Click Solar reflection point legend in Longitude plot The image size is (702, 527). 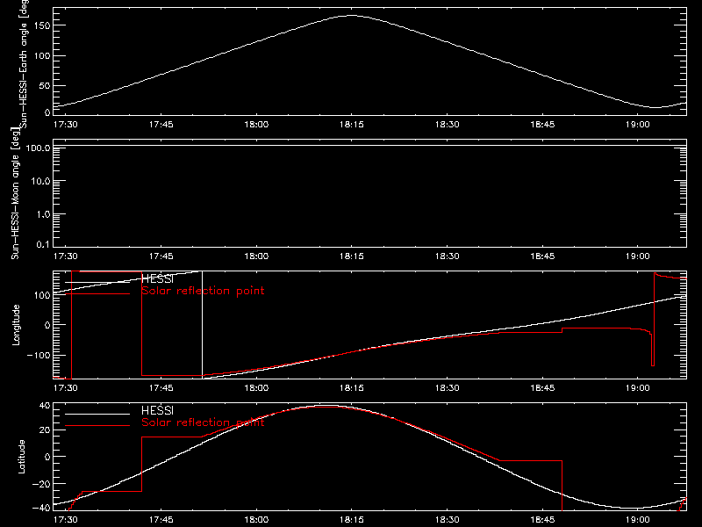click(x=203, y=291)
